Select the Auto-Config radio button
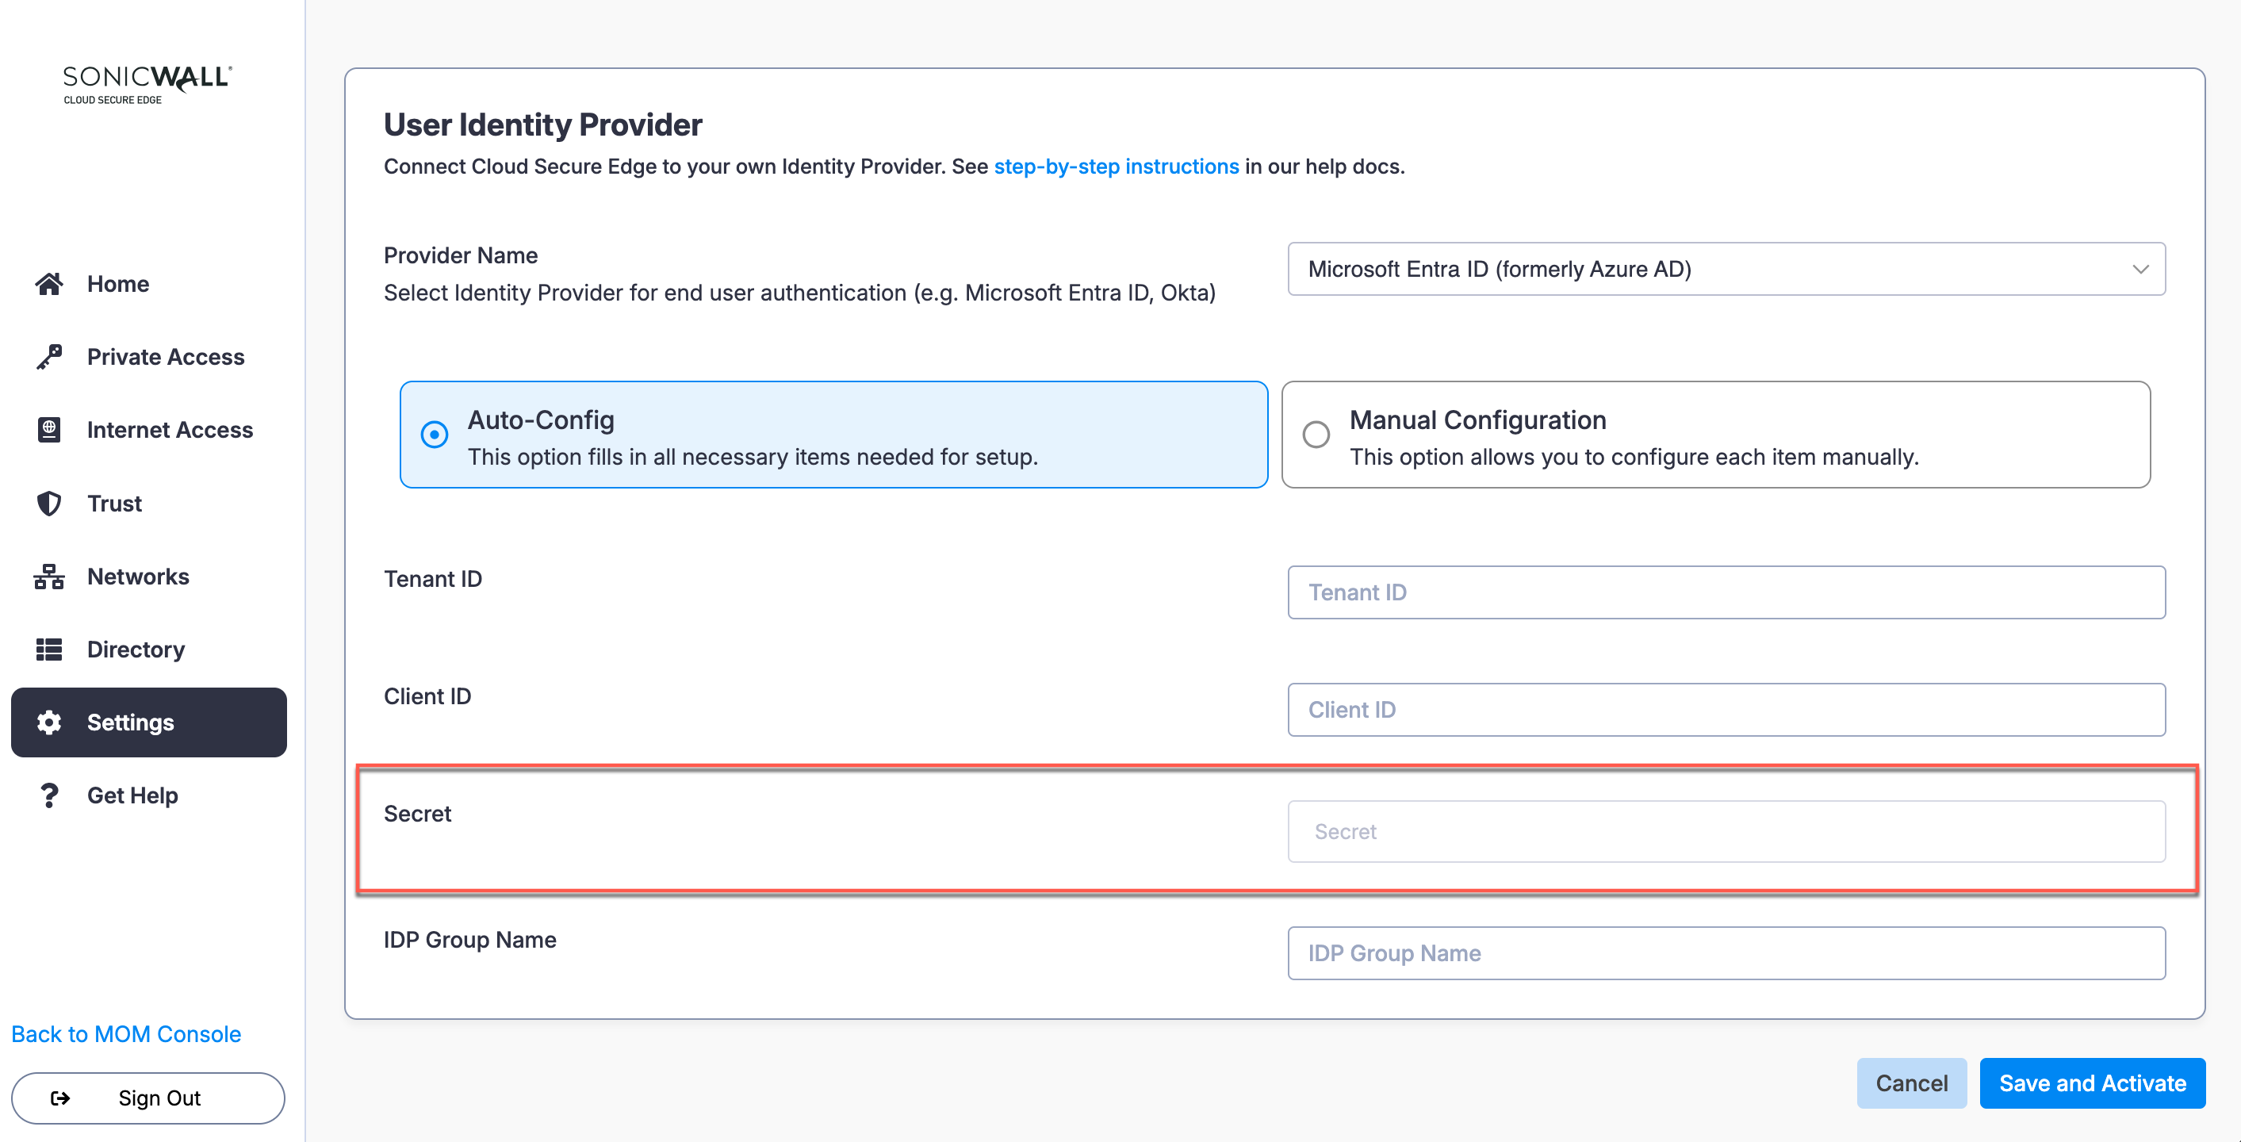Image resolution: width=2241 pixels, height=1142 pixels. click(434, 434)
